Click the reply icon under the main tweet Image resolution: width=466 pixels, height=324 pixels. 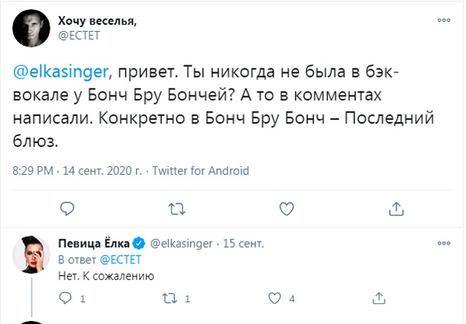pyautogui.click(x=68, y=207)
